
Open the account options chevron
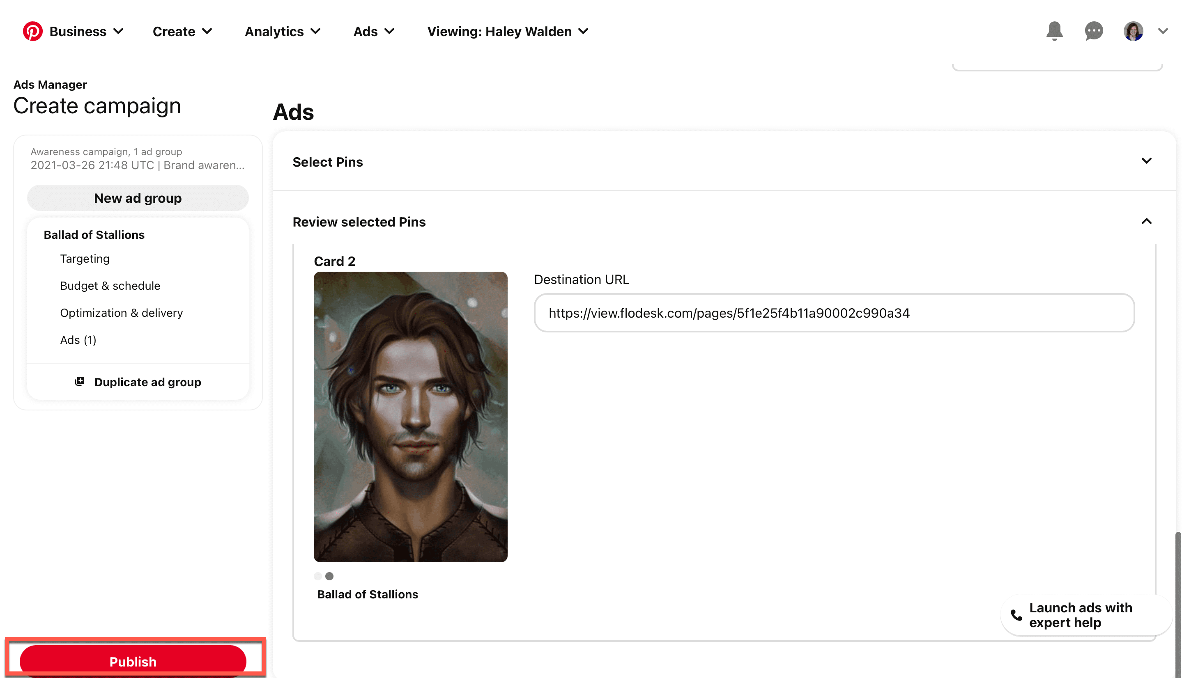coord(1163,31)
